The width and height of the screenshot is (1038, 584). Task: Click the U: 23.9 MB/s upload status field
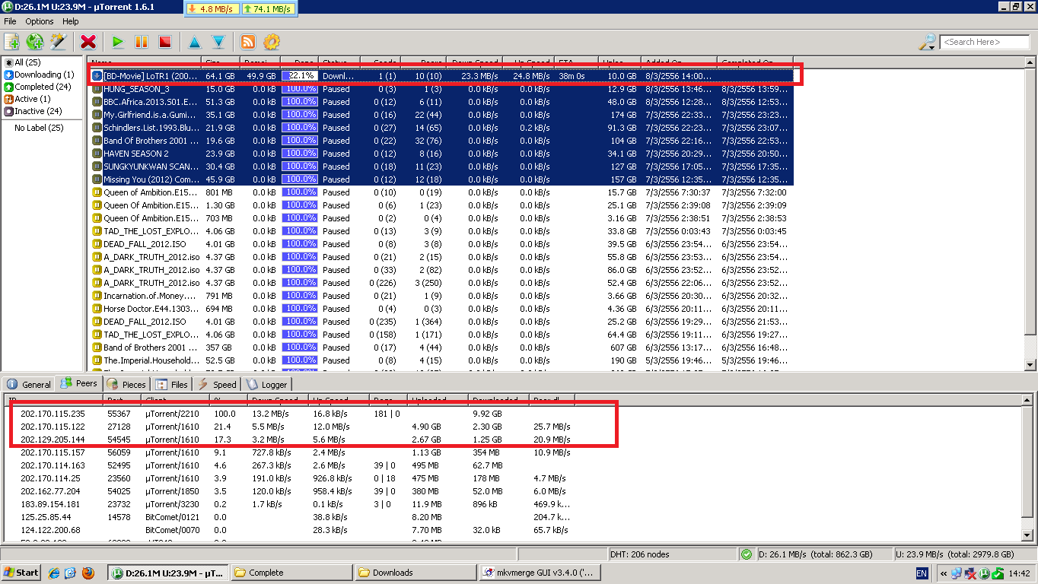[x=963, y=554]
